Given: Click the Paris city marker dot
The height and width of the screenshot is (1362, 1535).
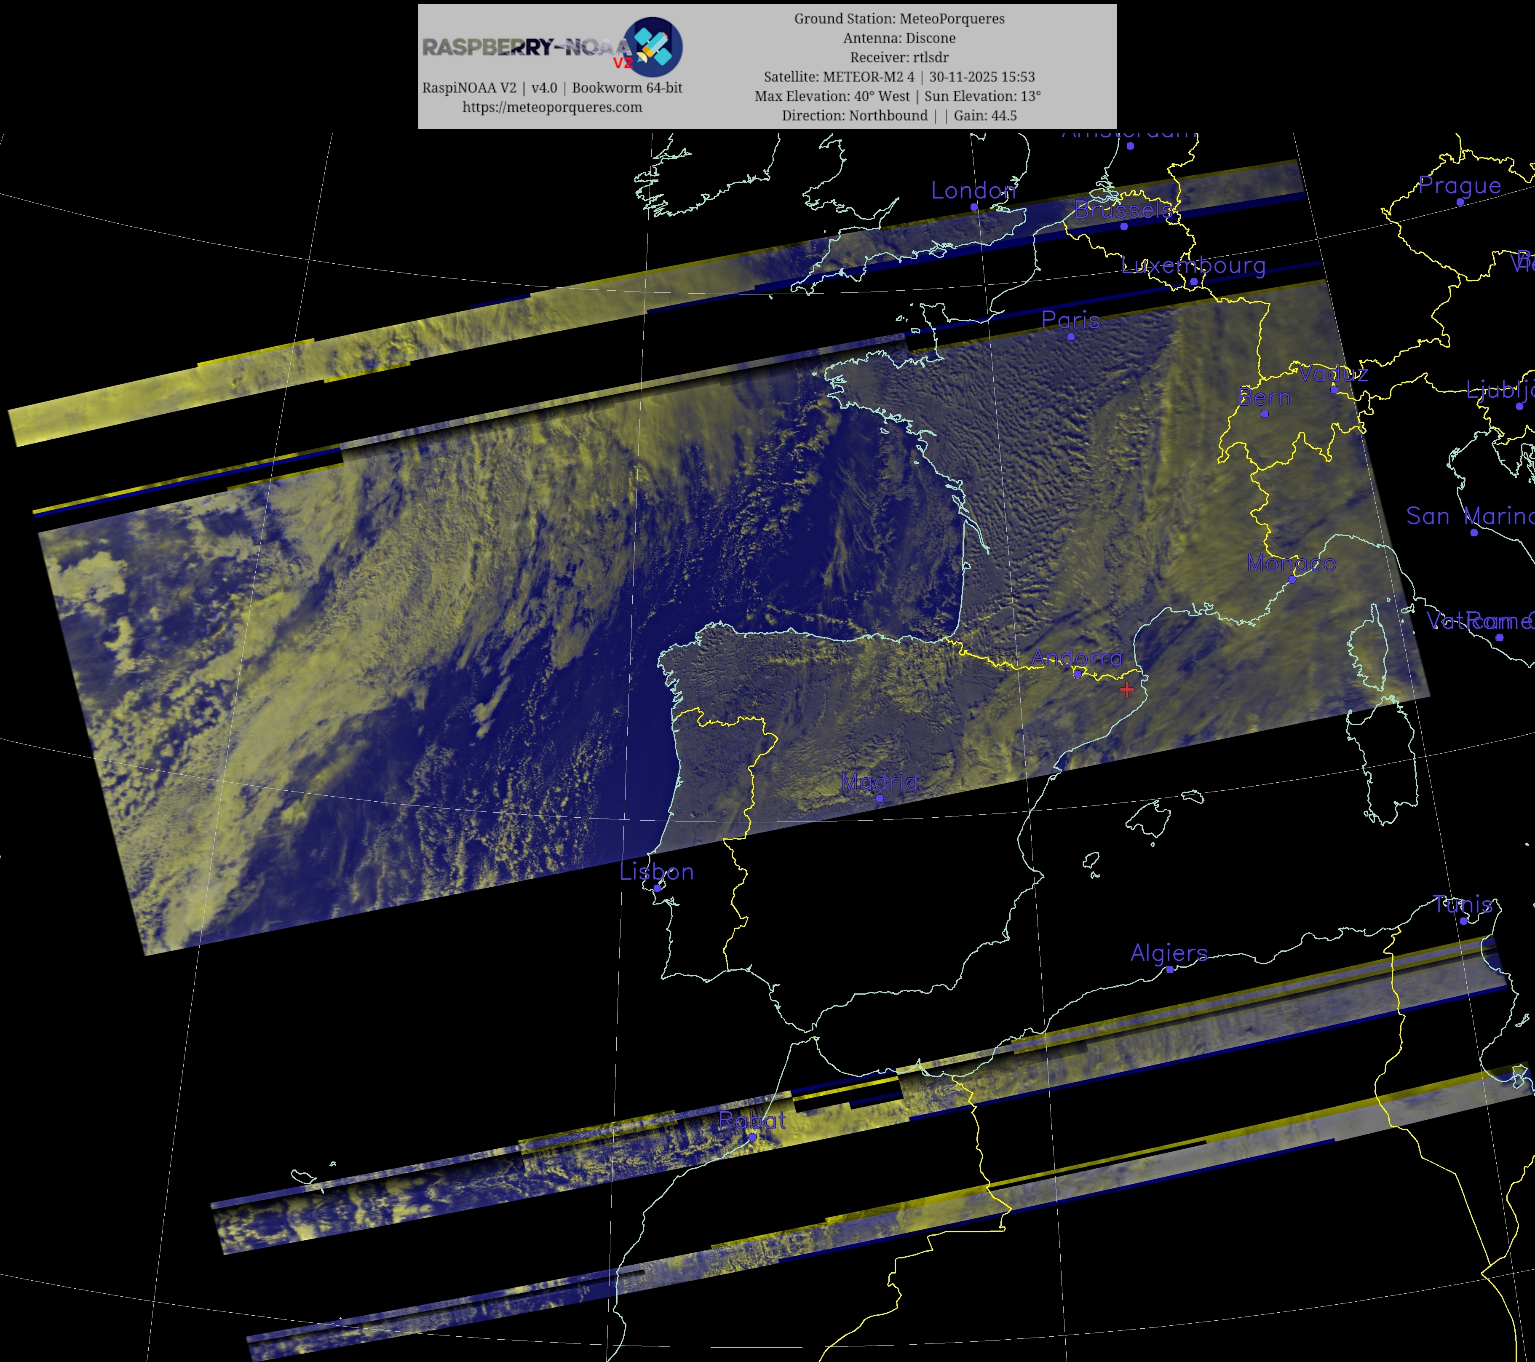Looking at the screenshot, I should pyautogui.click(x=1071, y=337).
